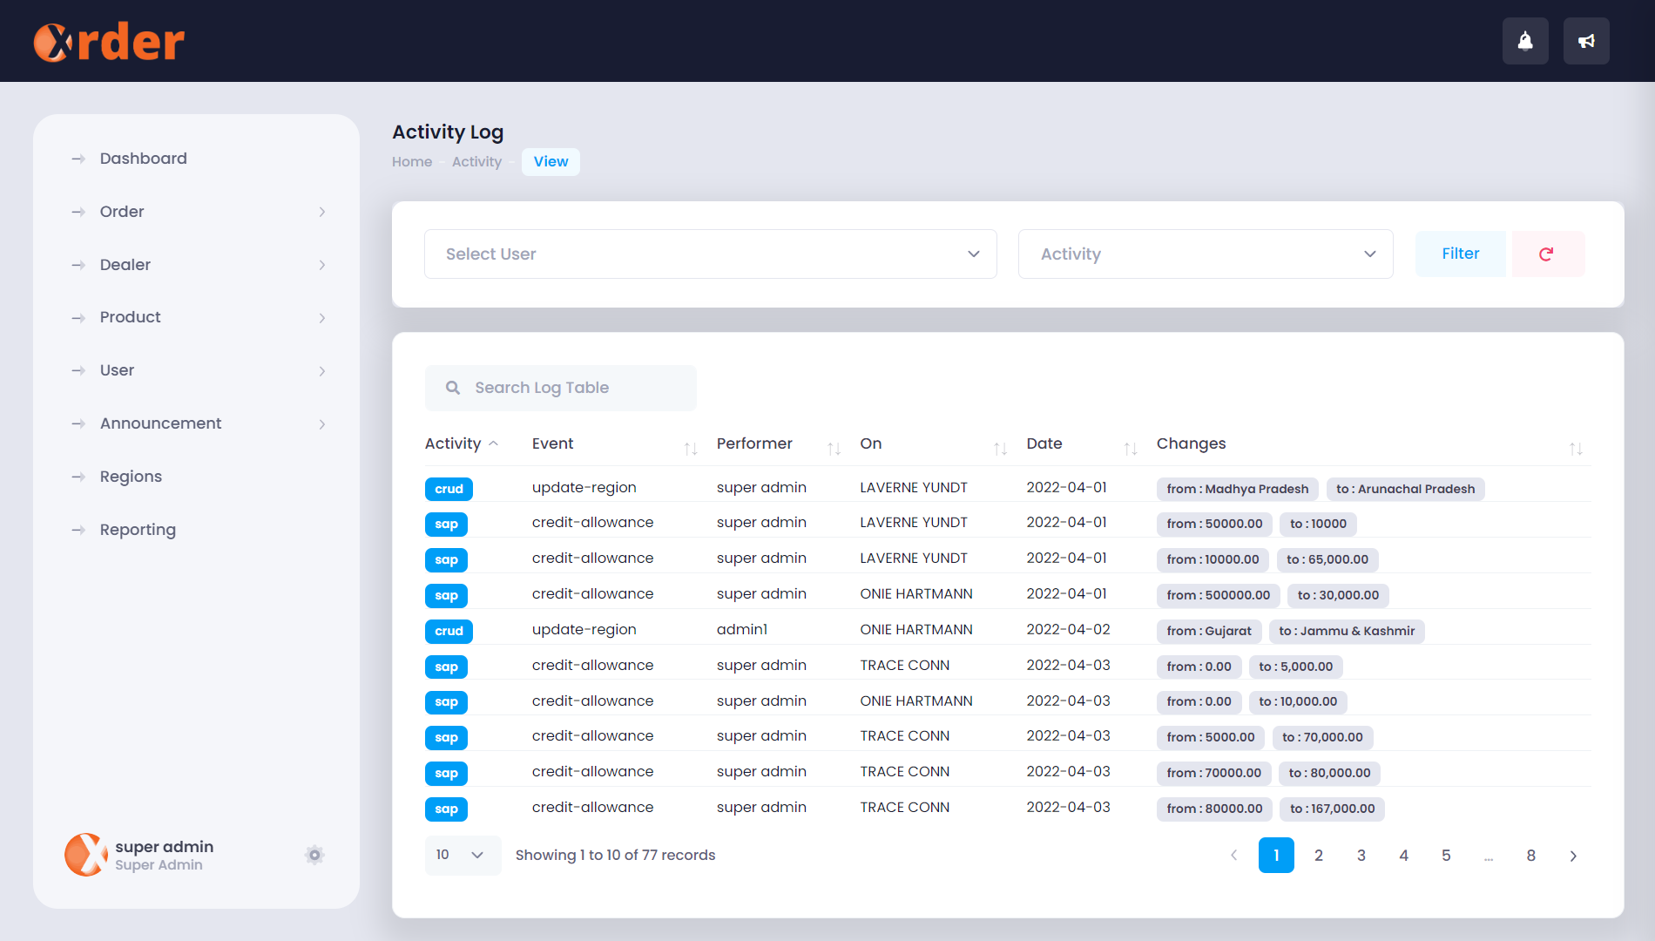Go to page 3 of records

[x=1361, y=856]
